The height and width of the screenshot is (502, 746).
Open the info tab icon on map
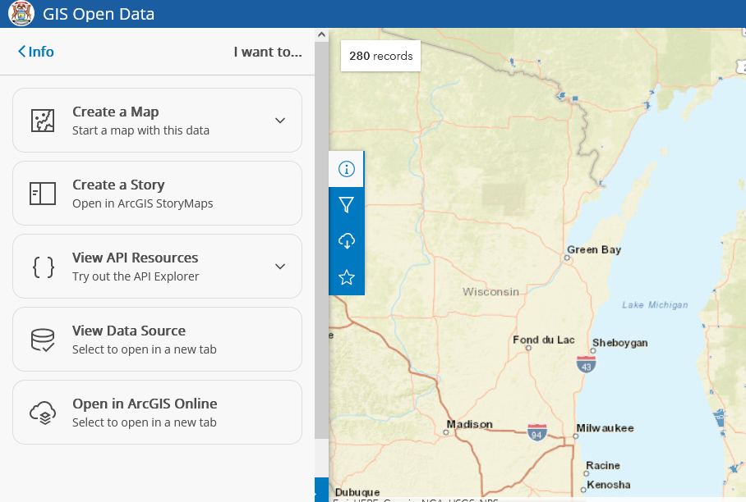point(347,169)
